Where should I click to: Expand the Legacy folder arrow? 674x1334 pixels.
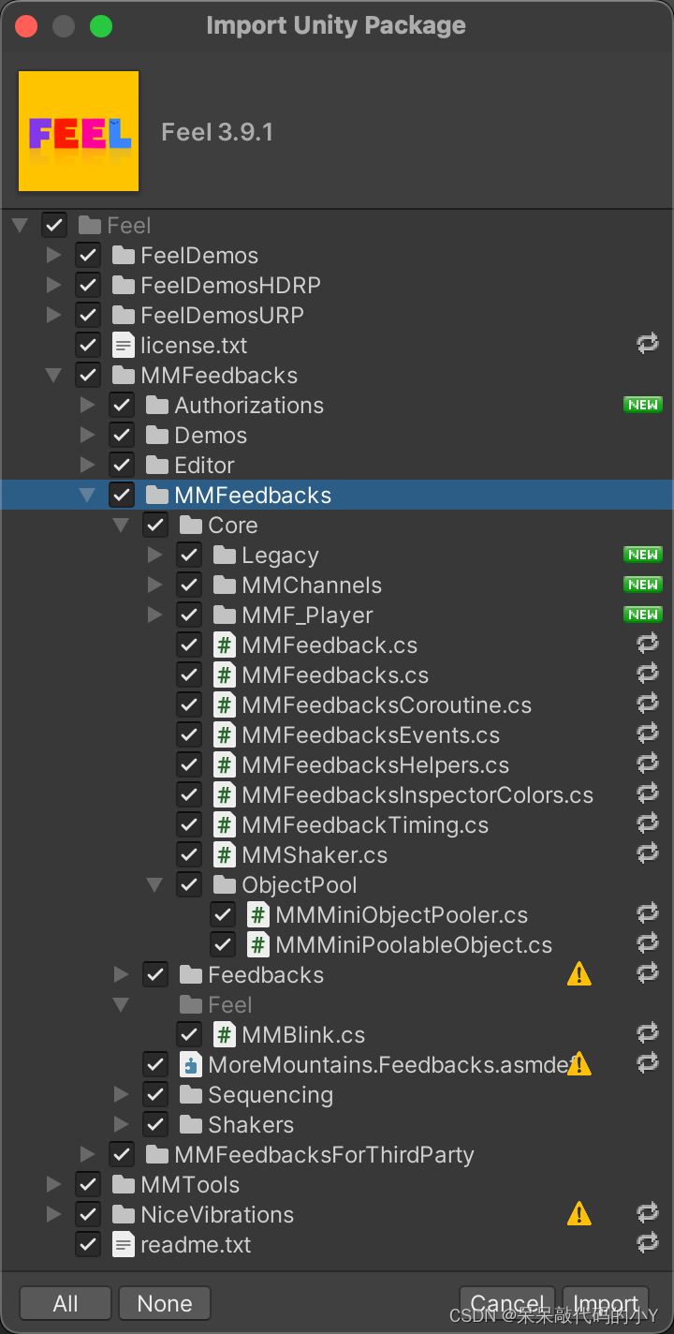click(154, 556)
